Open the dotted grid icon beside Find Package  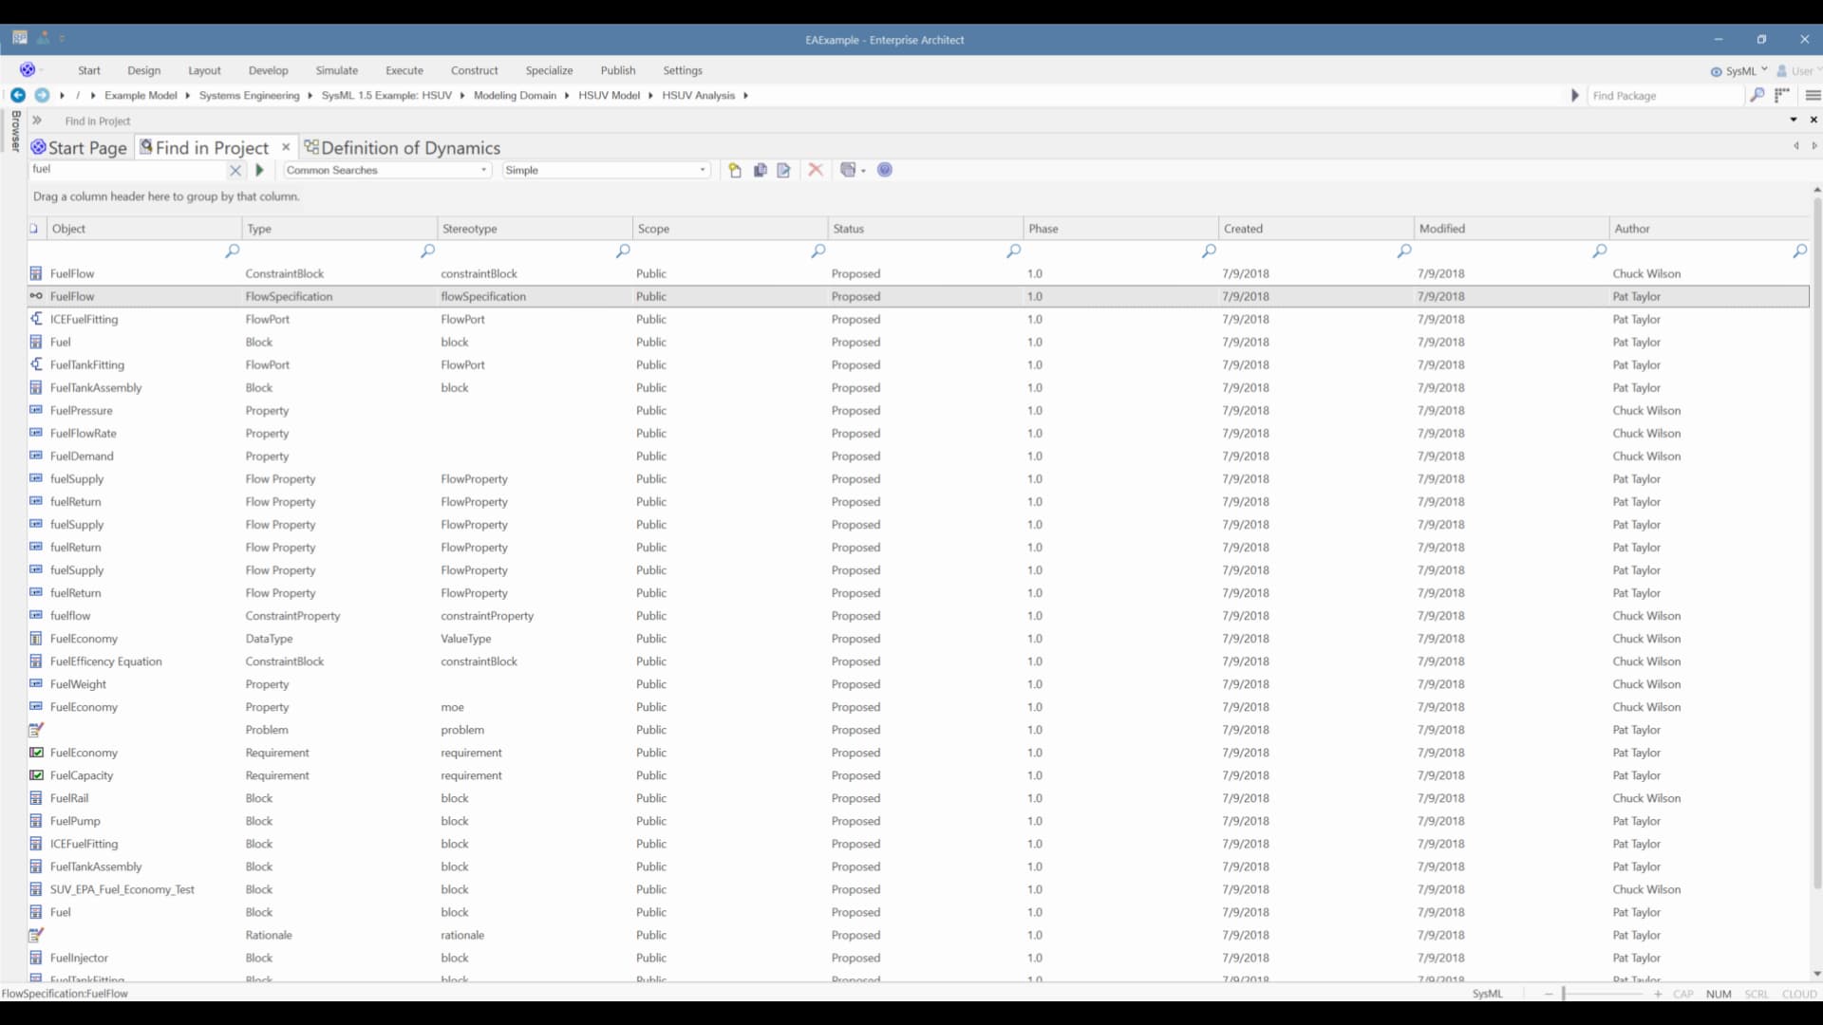click(1782, 95)
